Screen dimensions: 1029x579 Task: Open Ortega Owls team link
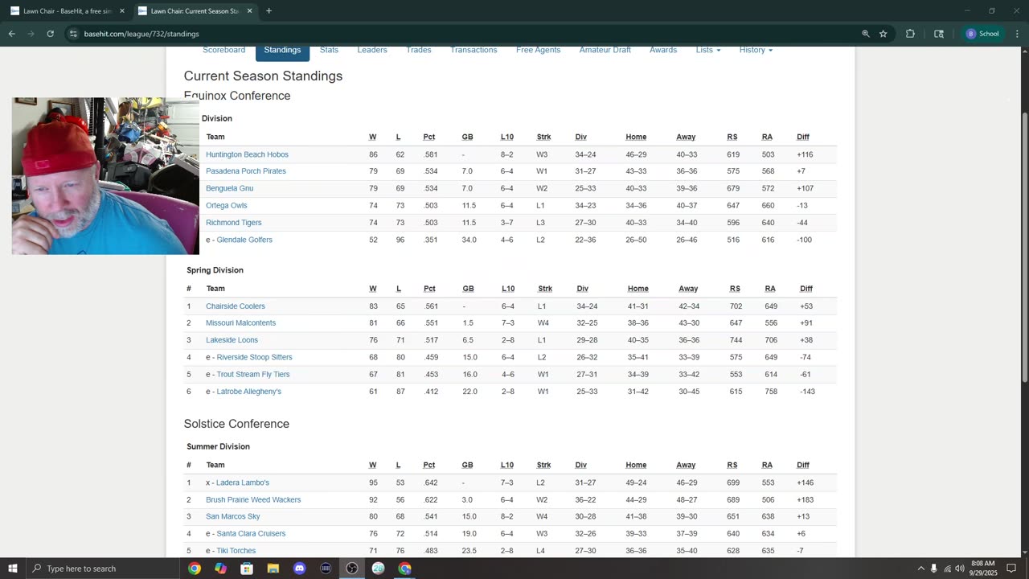(227, 206)
